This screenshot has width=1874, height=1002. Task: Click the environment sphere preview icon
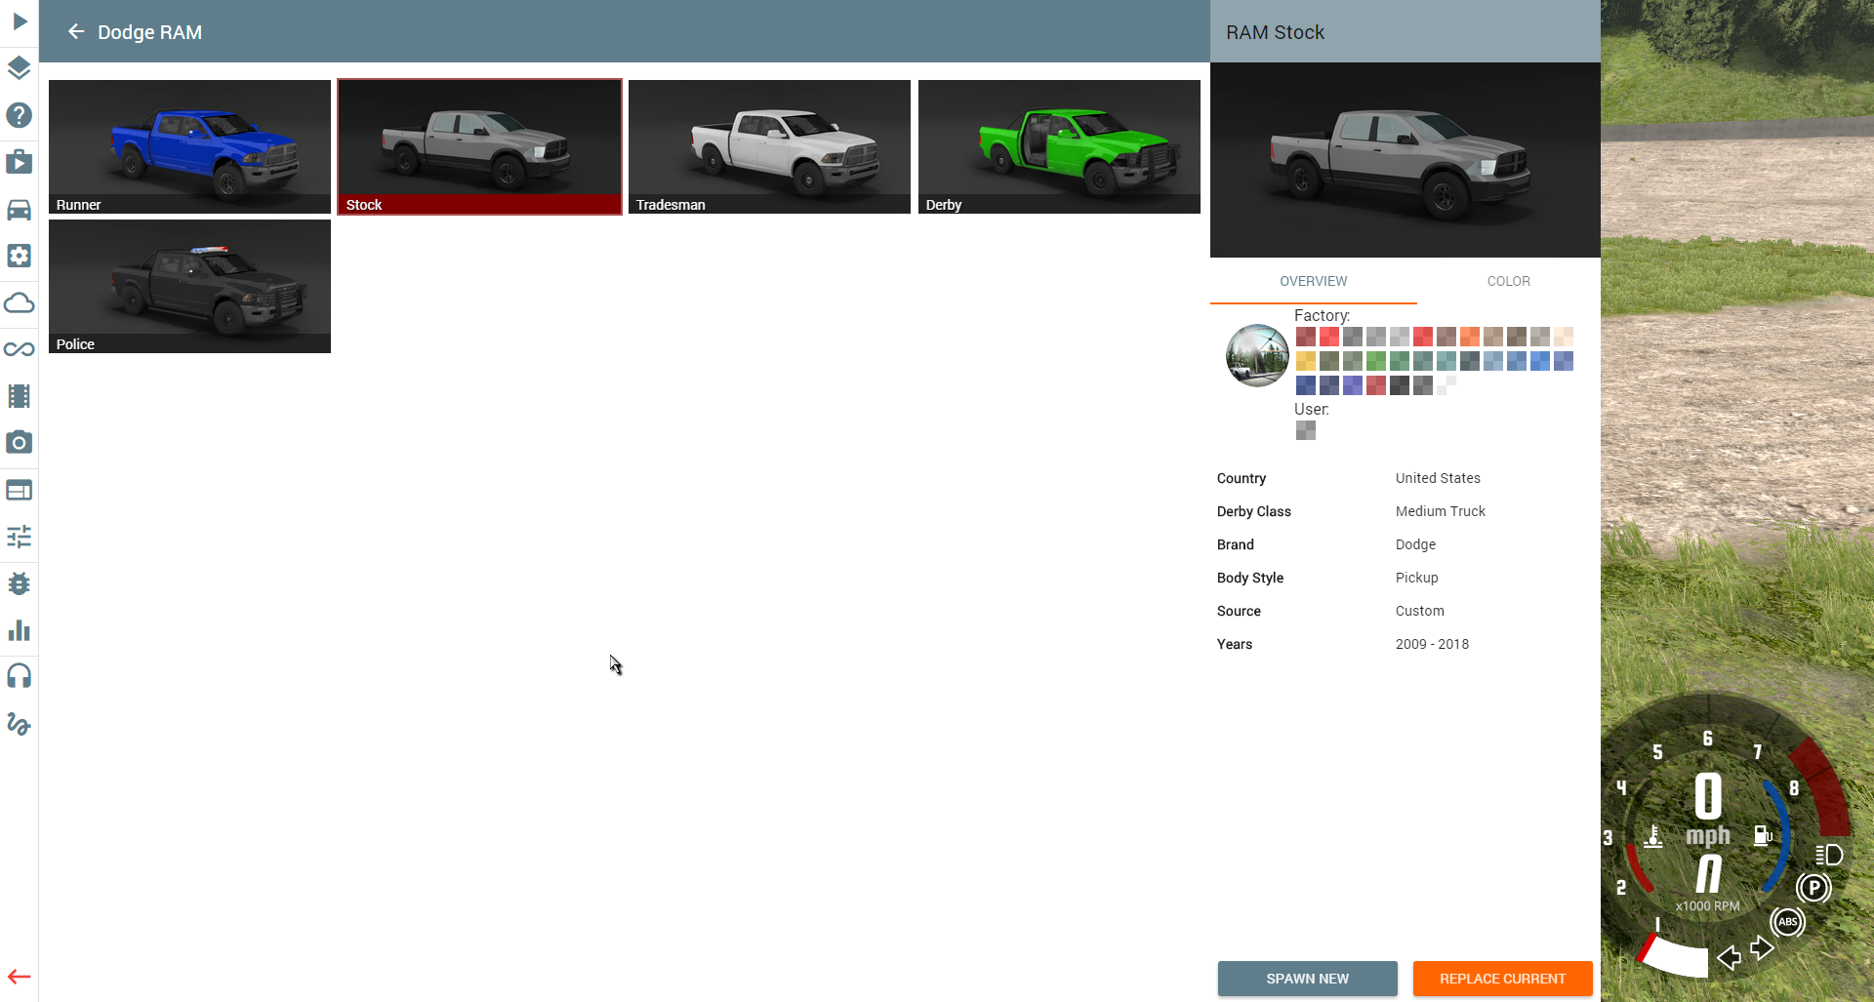pyautogui.click(x=1257, y=356)
